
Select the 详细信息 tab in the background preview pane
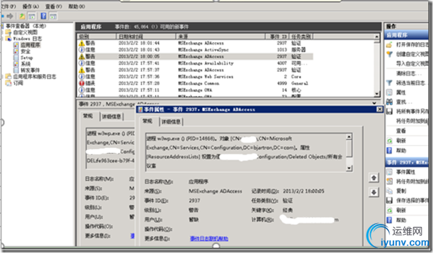[x=111, y=116]
